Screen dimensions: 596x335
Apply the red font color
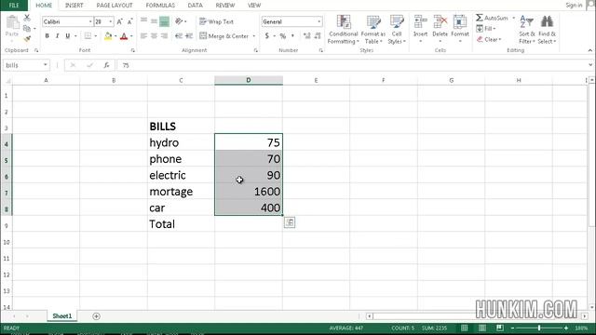click(124, 36)
